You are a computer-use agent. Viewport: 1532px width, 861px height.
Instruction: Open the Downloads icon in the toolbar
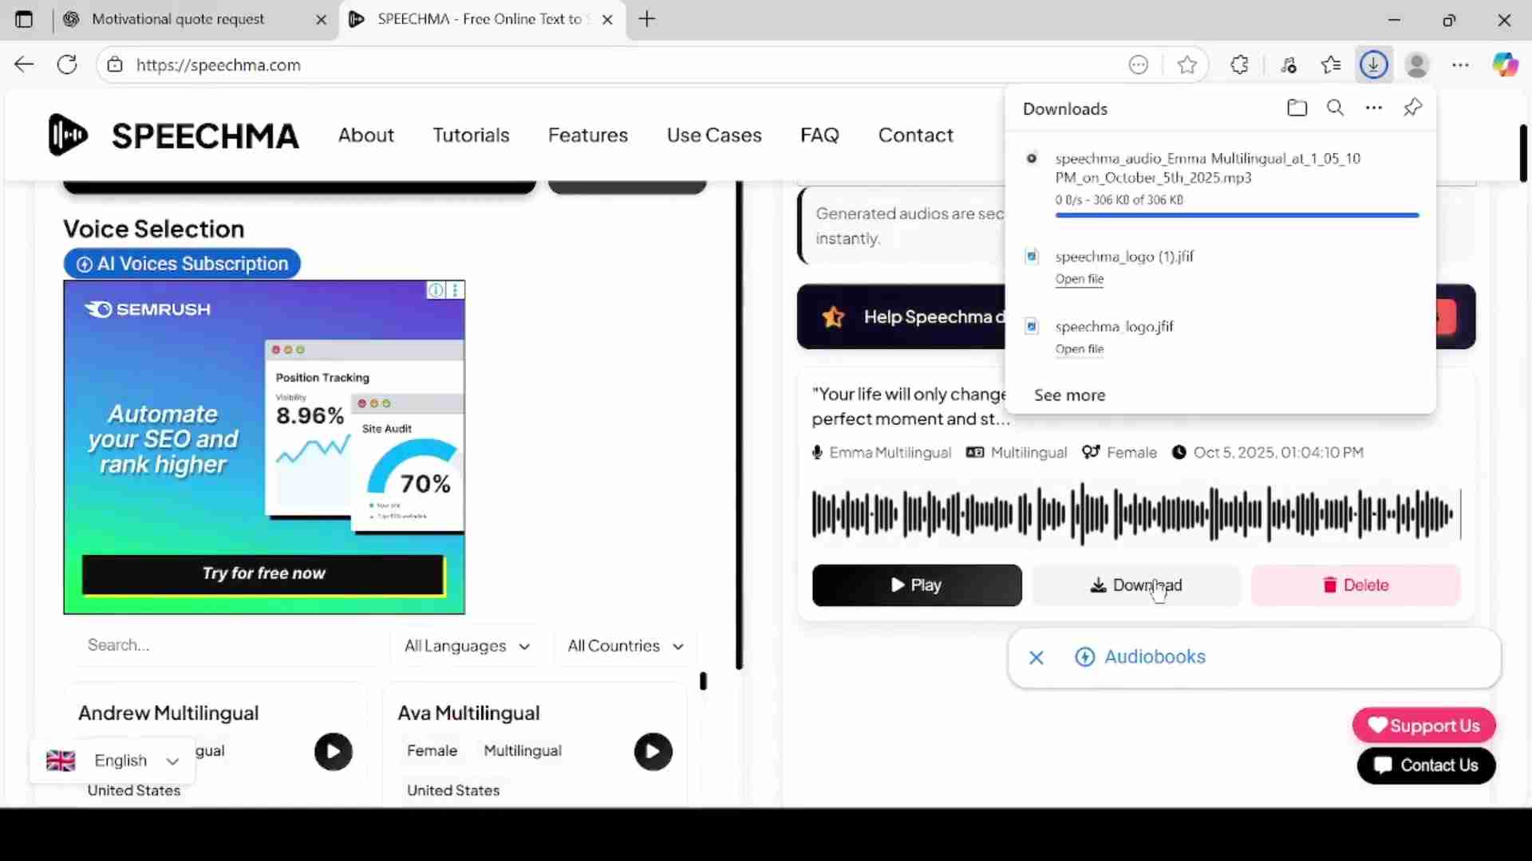click(x=1373, y=65)
